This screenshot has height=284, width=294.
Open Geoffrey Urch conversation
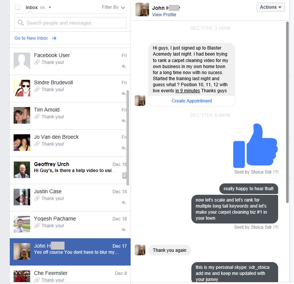[x=70, y=171]
